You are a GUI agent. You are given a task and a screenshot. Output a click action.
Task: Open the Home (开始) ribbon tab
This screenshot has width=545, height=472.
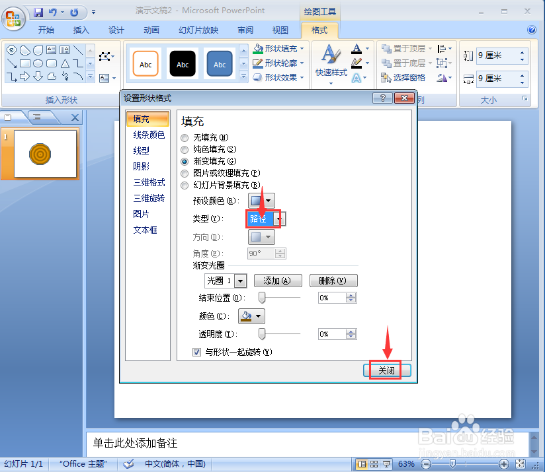pos(46,30)
